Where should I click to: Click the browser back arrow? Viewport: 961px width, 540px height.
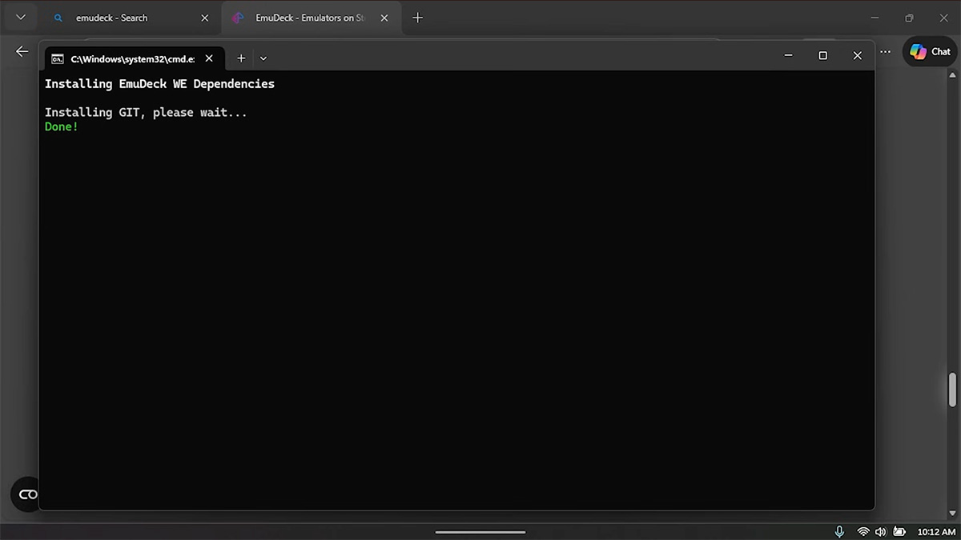coord(21,51)
